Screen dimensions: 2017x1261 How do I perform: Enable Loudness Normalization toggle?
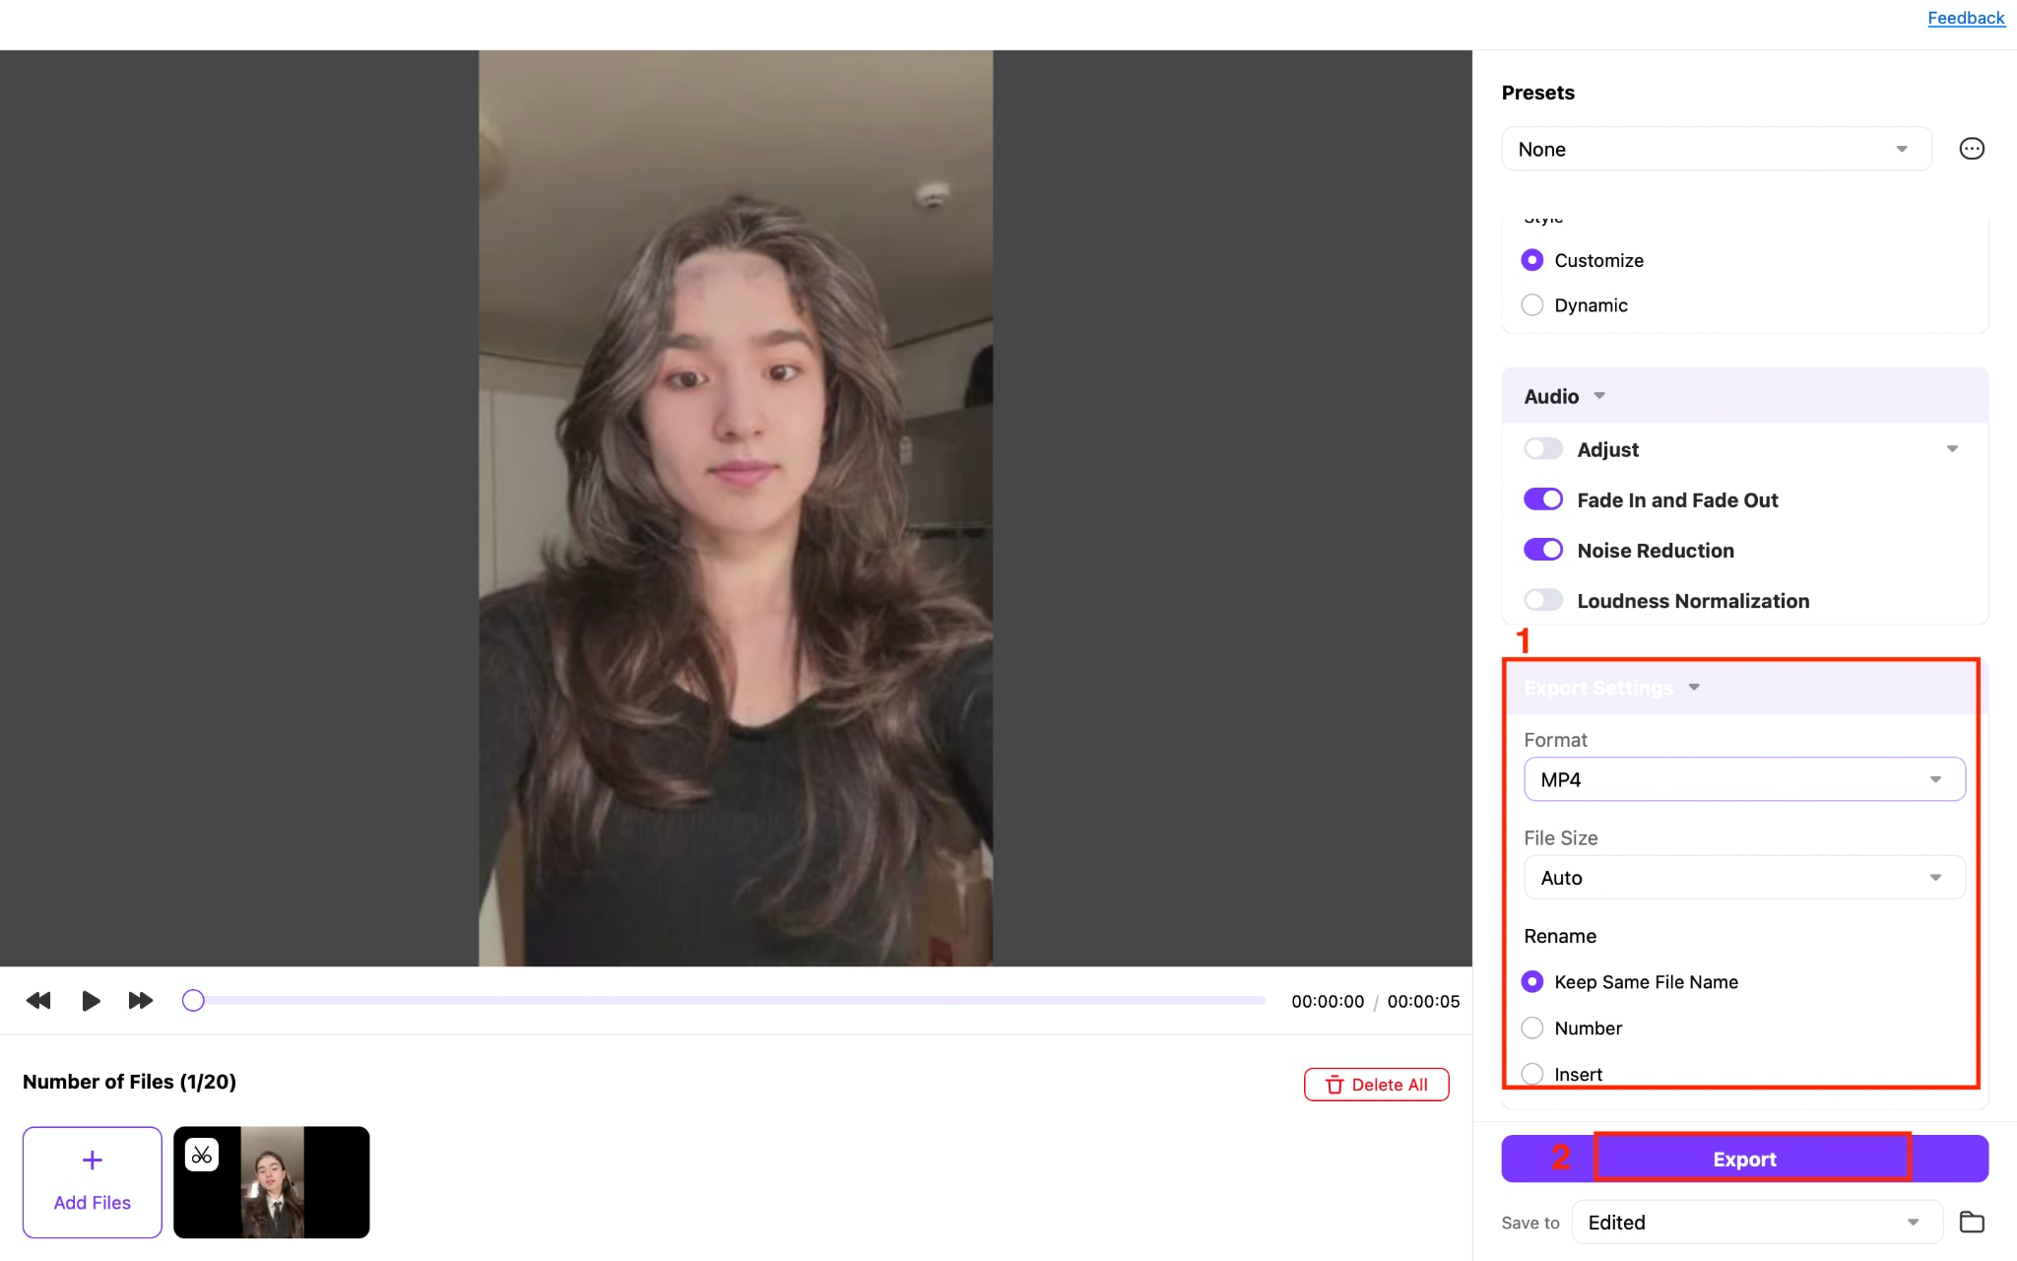tap(1543, 600)
